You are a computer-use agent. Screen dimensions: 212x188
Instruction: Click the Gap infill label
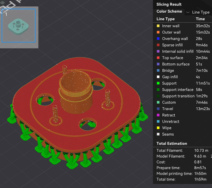point(170,77)
